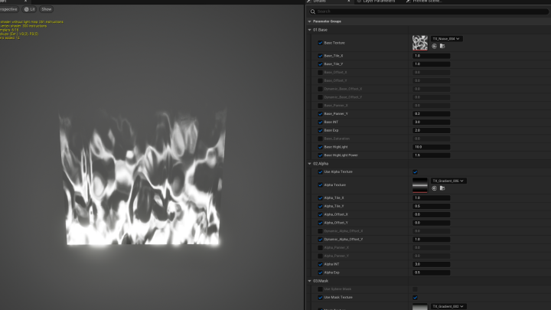This screenshot has height=310, width=551.
Task: Click the Show viewport options button
Action: point(47,9)
